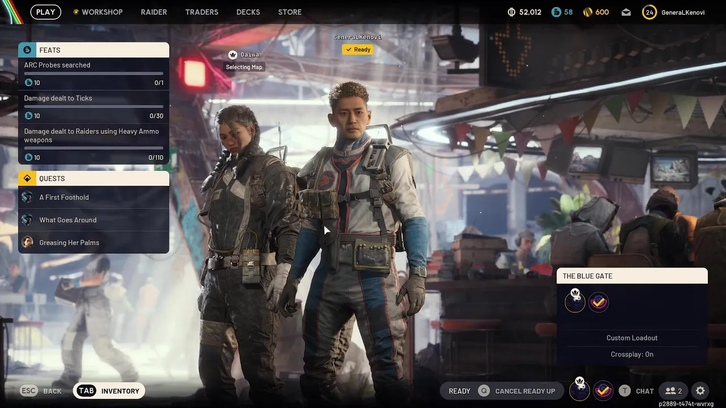Click Damage dealt to Ticks progress bar
The image size is (726, 408).
(94, 107)
